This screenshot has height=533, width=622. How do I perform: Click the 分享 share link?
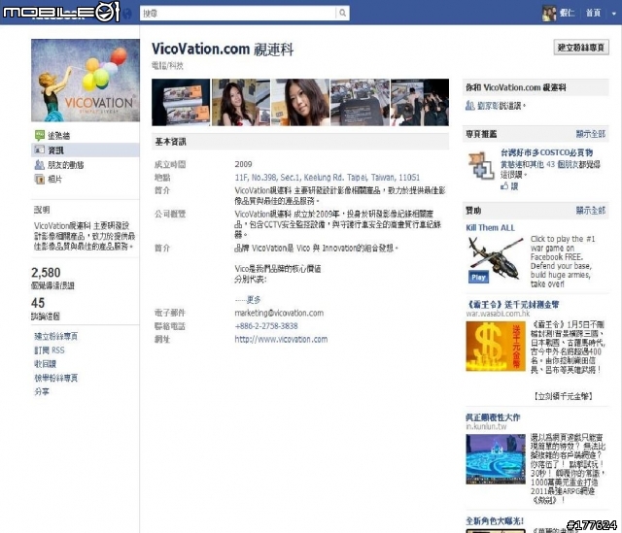point(42,391)
